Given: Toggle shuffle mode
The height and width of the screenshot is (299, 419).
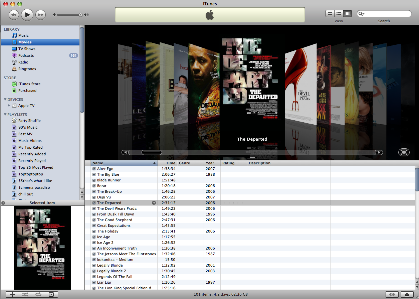Looking at the screenshot, I should 25,294.
